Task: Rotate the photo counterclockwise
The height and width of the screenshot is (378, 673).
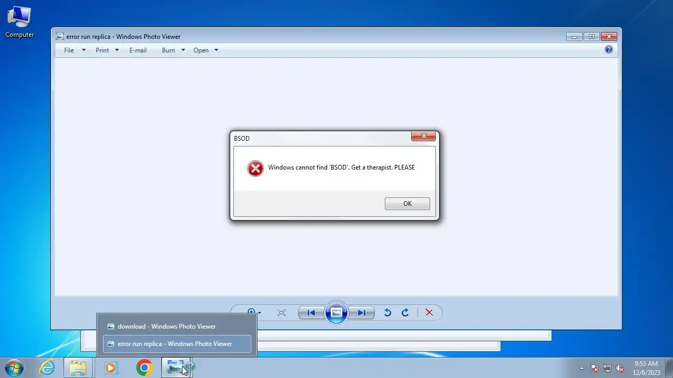Action: [x=388, y=312]
